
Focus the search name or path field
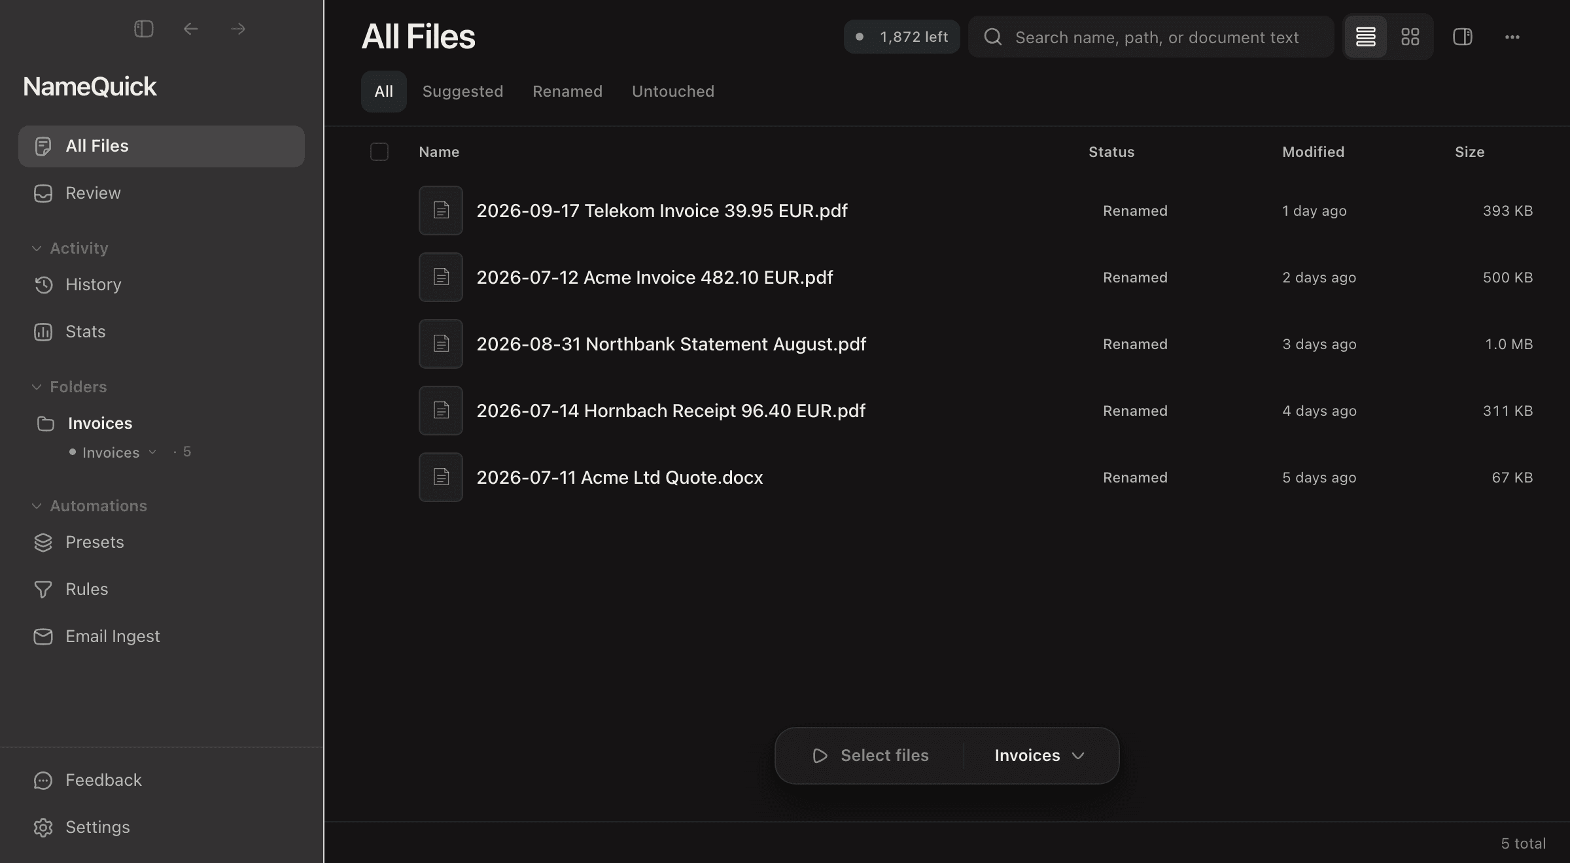tap(1151, 37)
